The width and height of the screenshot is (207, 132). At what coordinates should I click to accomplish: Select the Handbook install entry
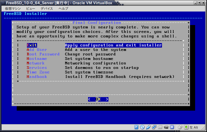tap(37, 77)
